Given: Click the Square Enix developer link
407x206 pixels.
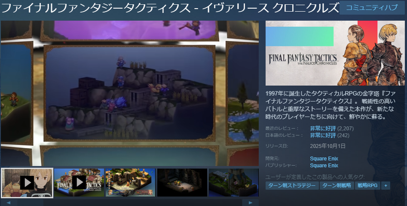Looking at the screenshot, I should (324, 158).
